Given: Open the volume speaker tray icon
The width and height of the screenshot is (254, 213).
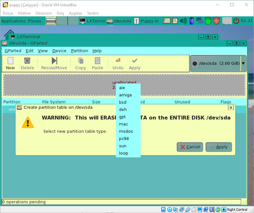Looking at the screenshot, I should (183, 21).
